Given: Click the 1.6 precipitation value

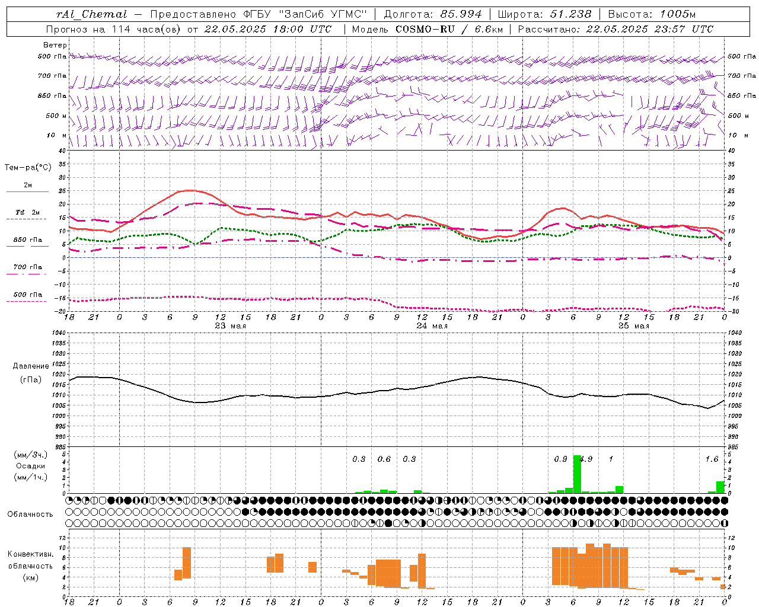Looking at the screenshot, I should pyautogui.click(x=712, y=459).
